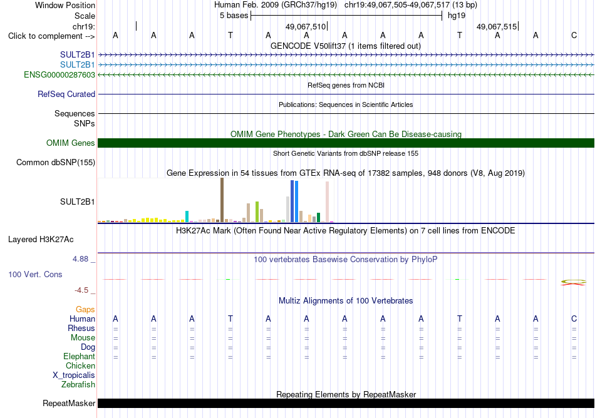Click the black RepeatMasker track bar

pos(346,403)
